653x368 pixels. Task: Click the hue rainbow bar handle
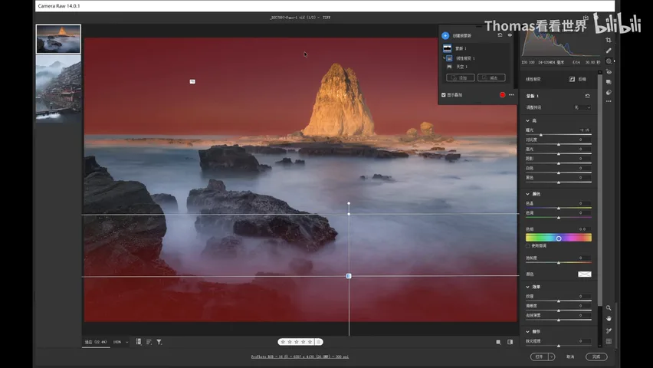(x=559, y=238)
